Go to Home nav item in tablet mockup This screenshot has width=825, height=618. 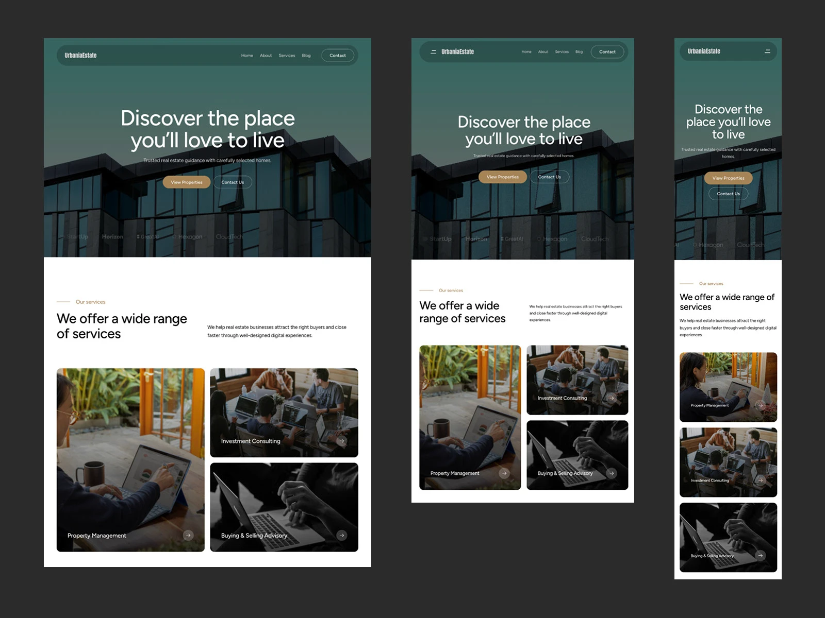[526, 52]
